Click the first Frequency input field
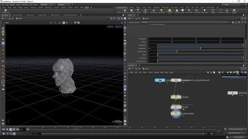The height and width of the screenshot is (139, 248). pos(159,39)
